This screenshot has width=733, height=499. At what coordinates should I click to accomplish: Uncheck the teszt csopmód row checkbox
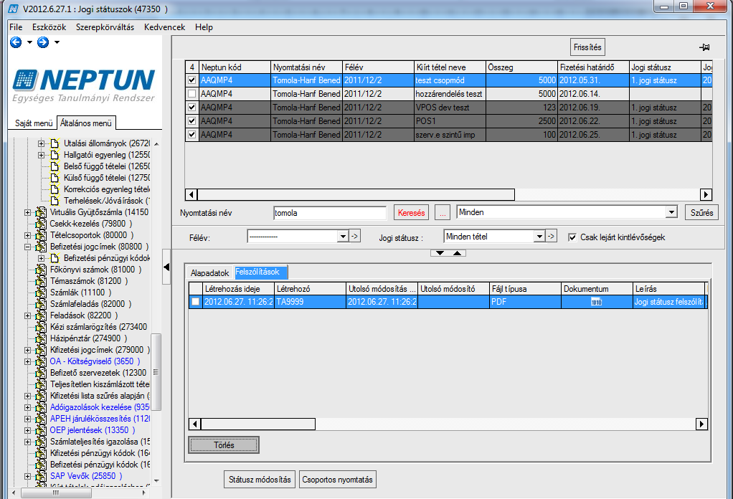pos(191,80)
